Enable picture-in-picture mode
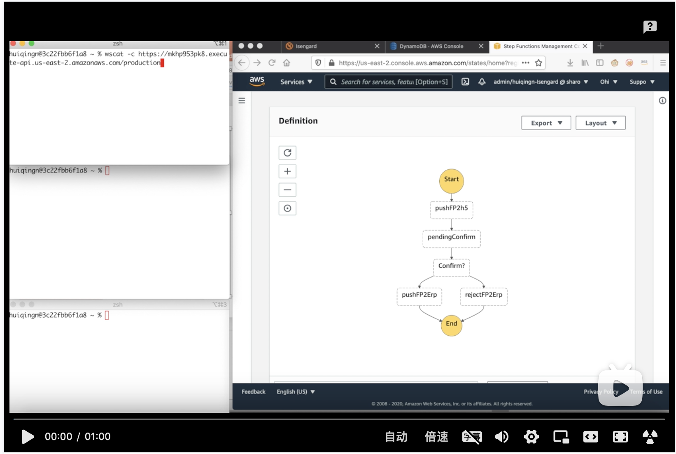 point(561,436)
